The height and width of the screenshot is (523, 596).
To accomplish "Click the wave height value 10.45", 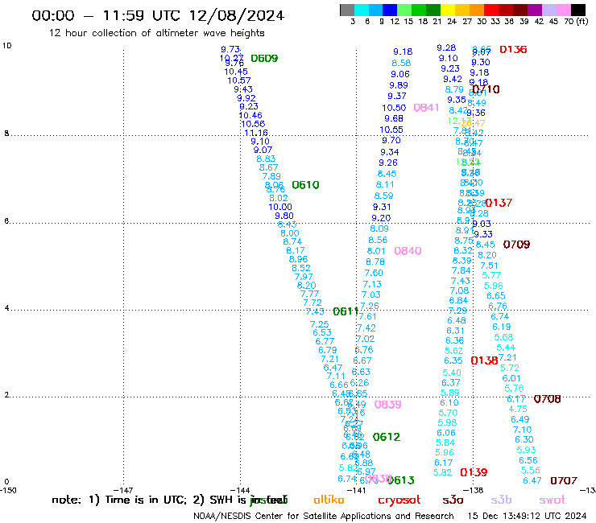I will pos(236,72).
